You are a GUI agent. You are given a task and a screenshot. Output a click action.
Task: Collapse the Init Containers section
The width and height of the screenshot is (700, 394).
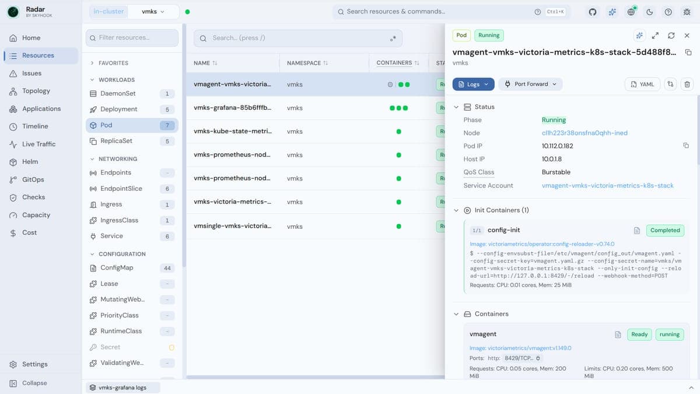[457, 210]
